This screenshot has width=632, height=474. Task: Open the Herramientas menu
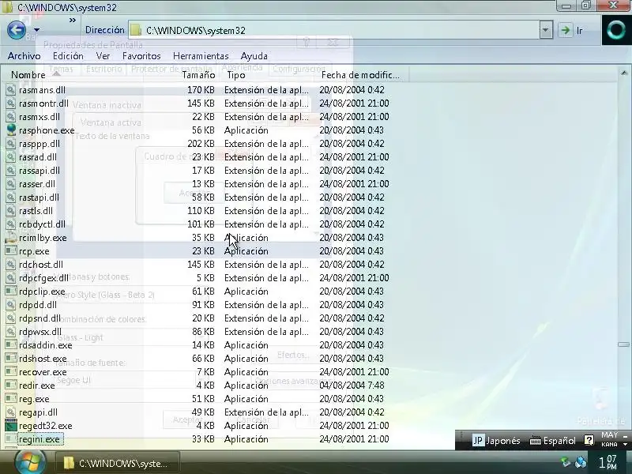click(x=201, y=56)
